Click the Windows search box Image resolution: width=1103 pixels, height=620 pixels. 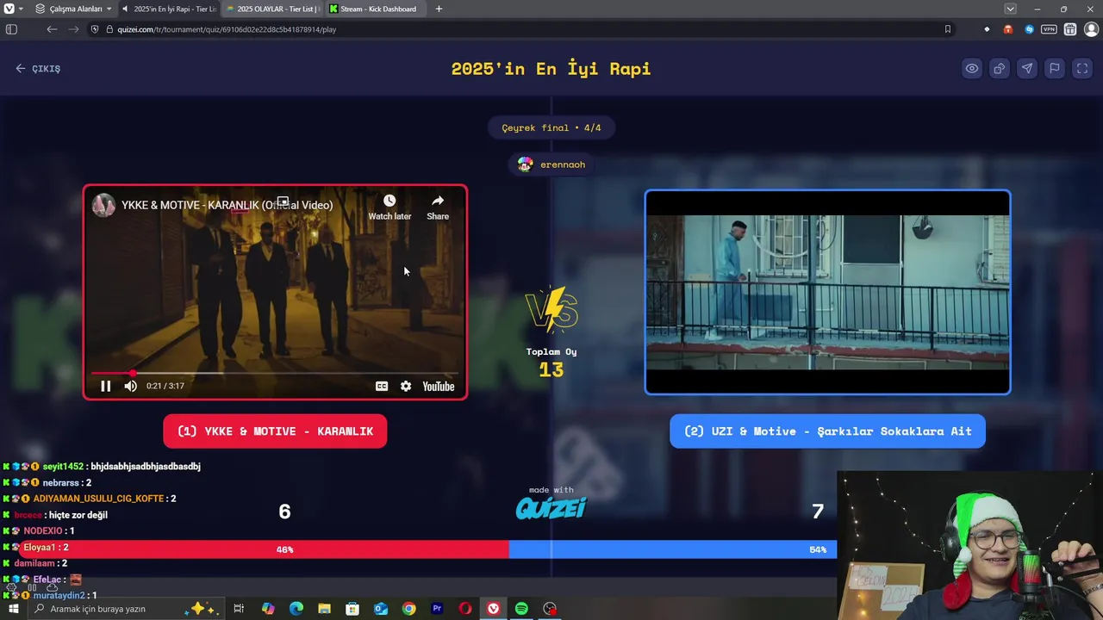[125, 609]
